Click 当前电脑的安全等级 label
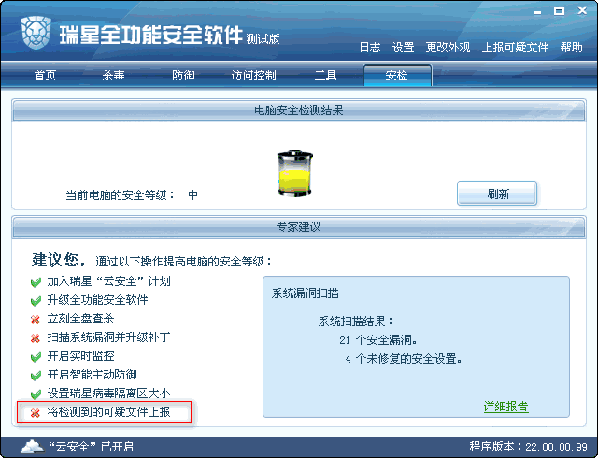The height and width of the screenshot is (458, 598). pyautogui.click(x=121, y=195)
